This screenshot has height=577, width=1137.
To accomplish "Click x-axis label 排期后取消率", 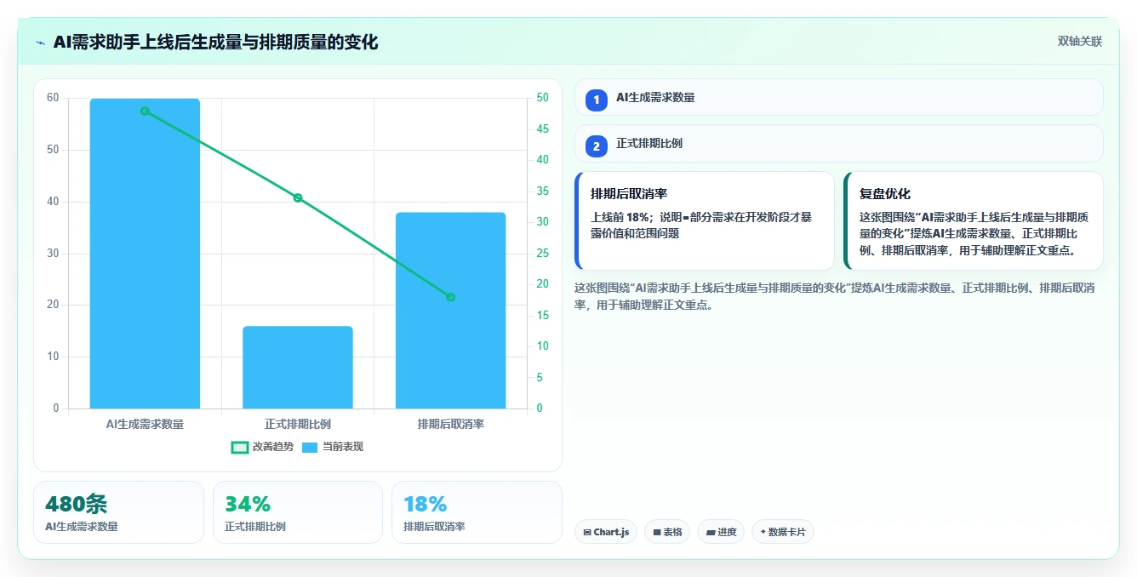I will (450, 424).
